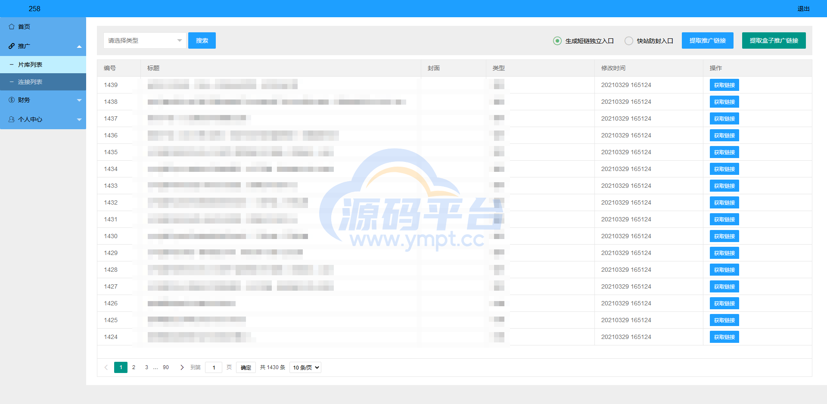Click 获取链接 for row 1436
Image resolution: width=827 pixels, height=404 pixels.
tap(724, 135)
